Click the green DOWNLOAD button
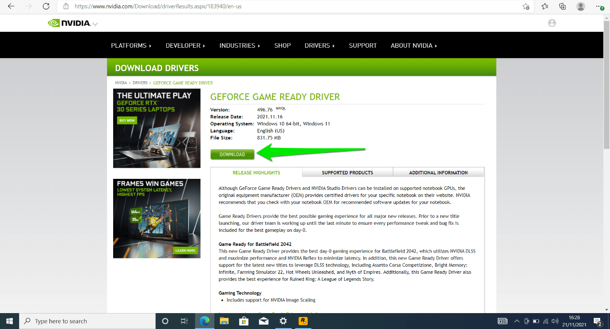The height and width of the screenshot is (329, 610). [x=233, y=154]
